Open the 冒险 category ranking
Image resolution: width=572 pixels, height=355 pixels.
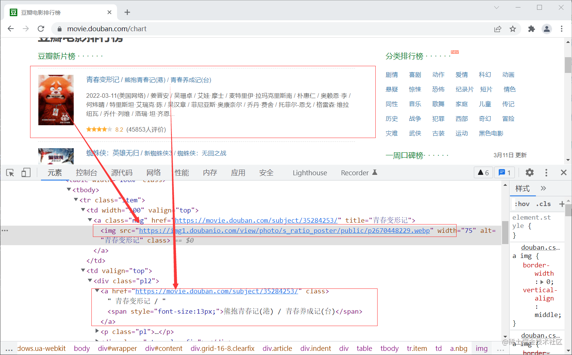tap(508, 119)
